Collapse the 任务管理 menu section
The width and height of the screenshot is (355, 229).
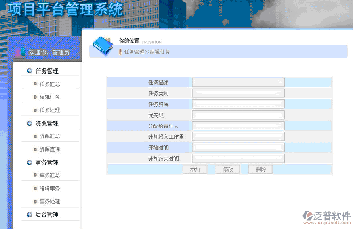[x=47, y=71]
